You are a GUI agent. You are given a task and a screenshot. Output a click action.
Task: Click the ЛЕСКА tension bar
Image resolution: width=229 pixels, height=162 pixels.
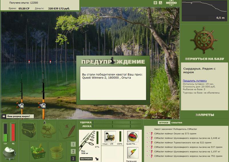click(117, 126)
